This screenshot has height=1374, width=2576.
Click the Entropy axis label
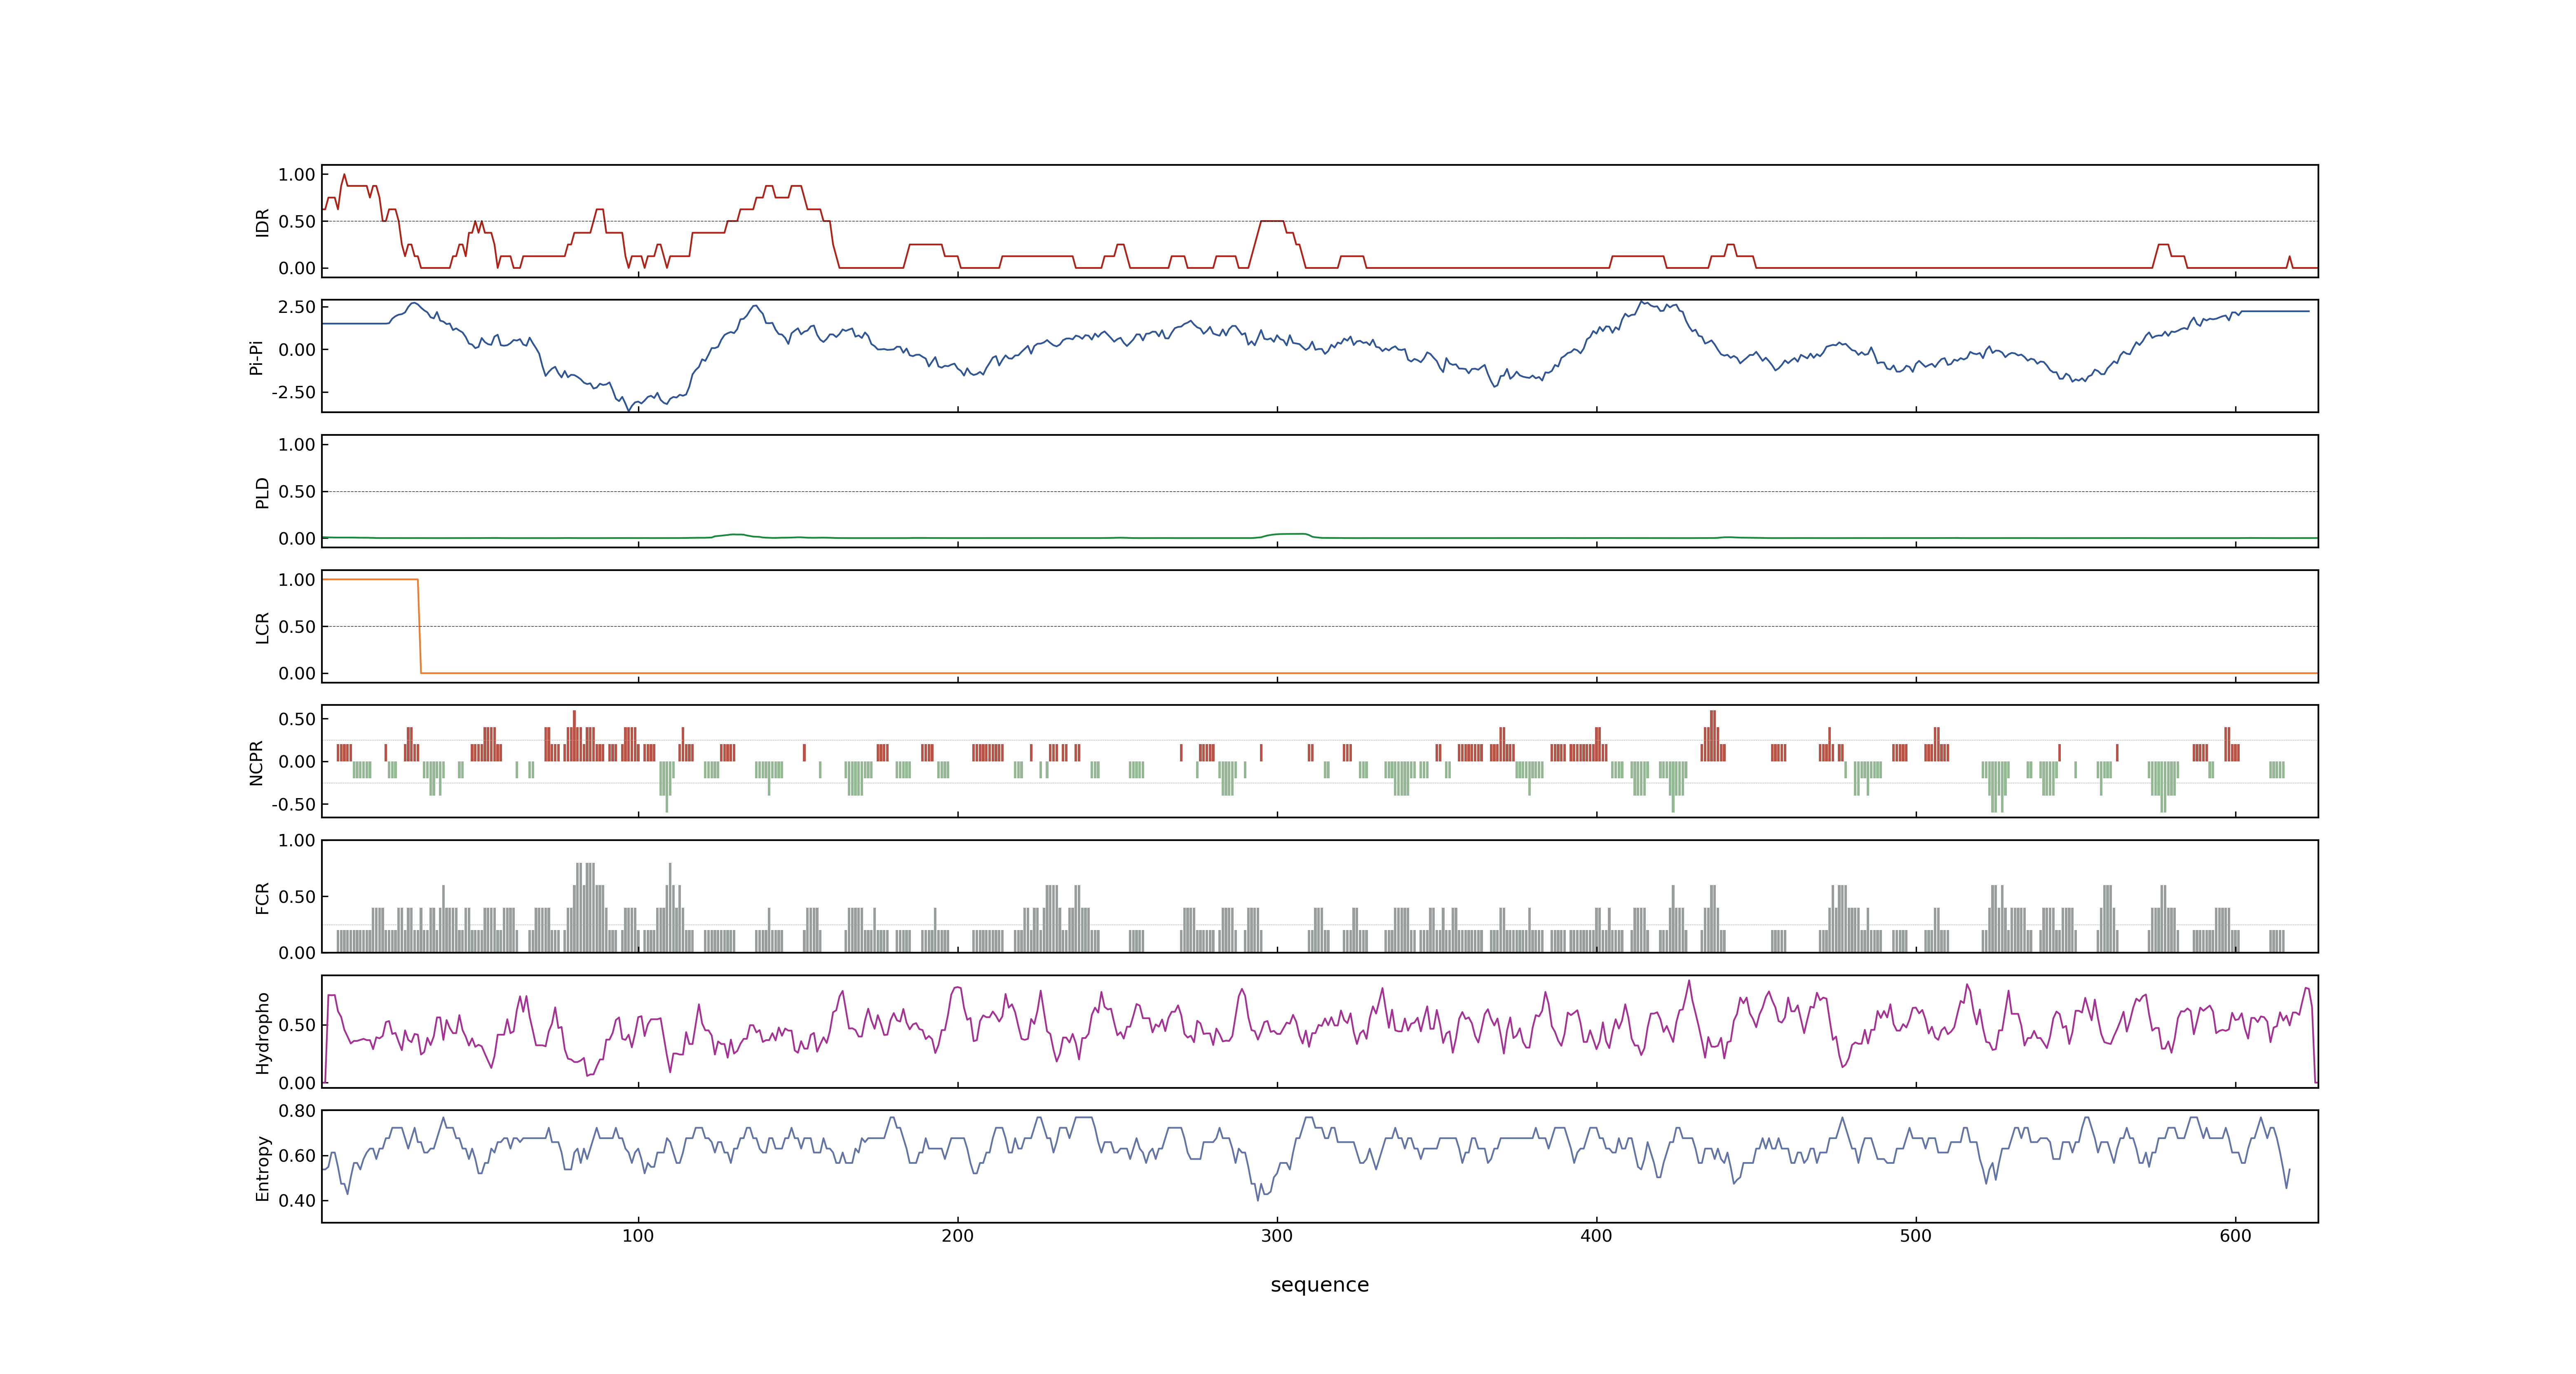pyautogui.click(x=263, y=1167)
